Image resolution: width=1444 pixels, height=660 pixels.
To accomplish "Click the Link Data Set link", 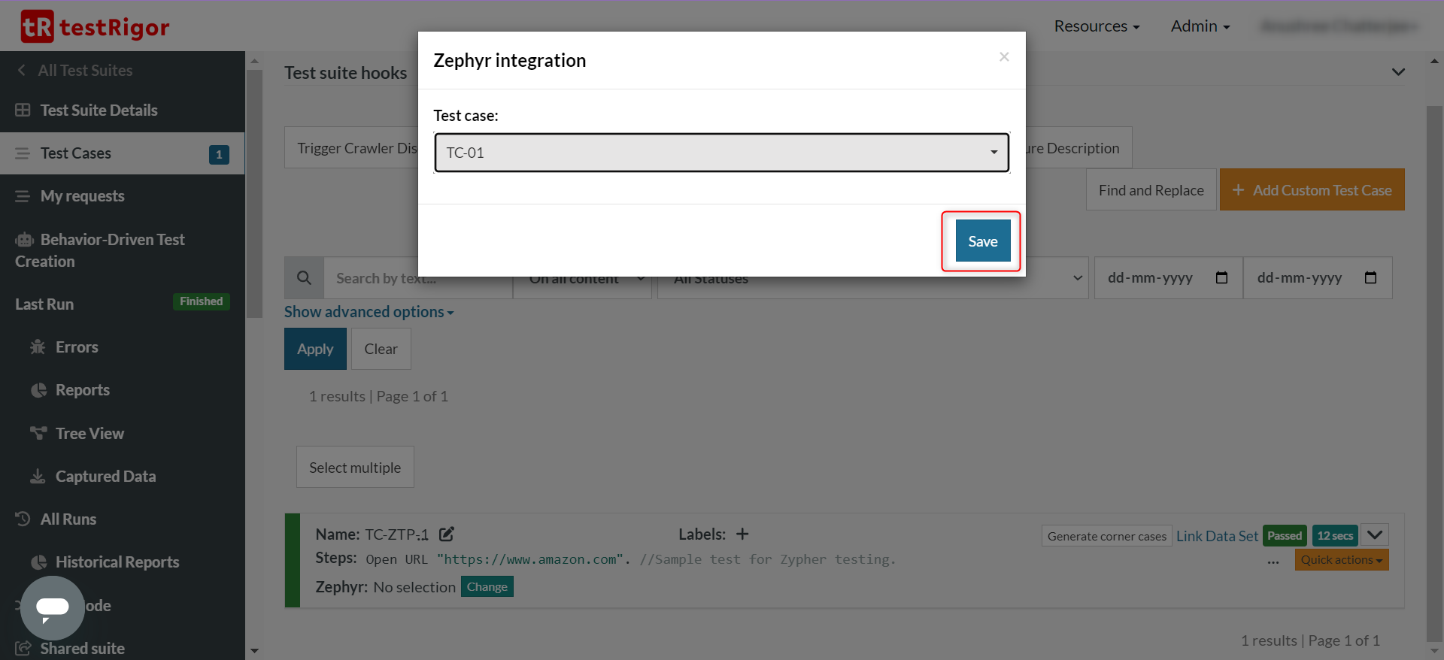I will click(1217, 536).
